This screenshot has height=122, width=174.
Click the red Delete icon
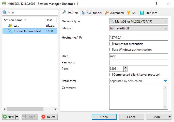point(43,117)
